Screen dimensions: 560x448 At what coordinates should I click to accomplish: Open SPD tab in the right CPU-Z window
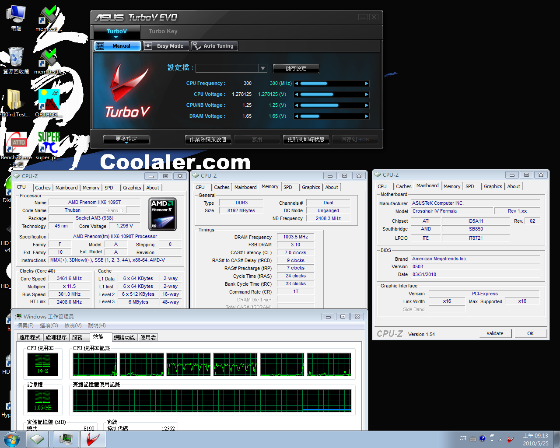pos(470,186)
